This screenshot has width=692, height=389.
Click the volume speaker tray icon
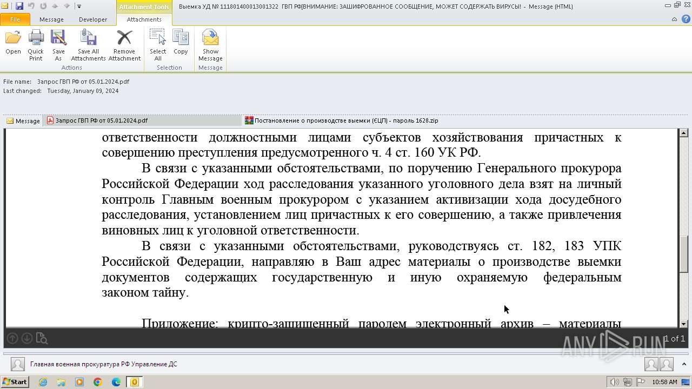pos(615,382)
